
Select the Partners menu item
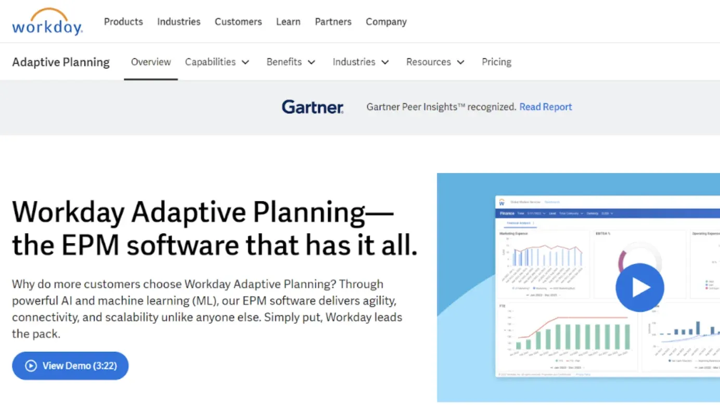click(333, 21)
